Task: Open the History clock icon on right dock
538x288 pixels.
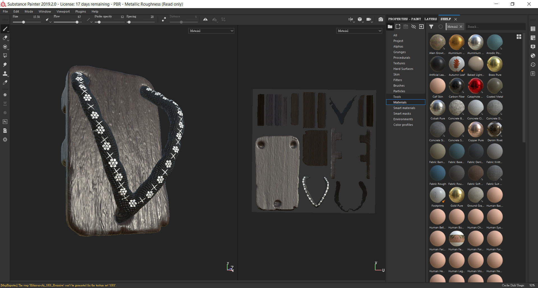Action: tap(533, 65)
